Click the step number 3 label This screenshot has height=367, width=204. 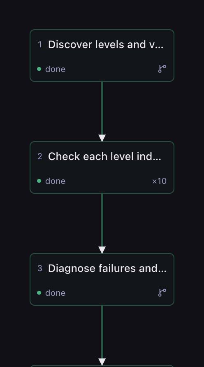tap(40, 268)
